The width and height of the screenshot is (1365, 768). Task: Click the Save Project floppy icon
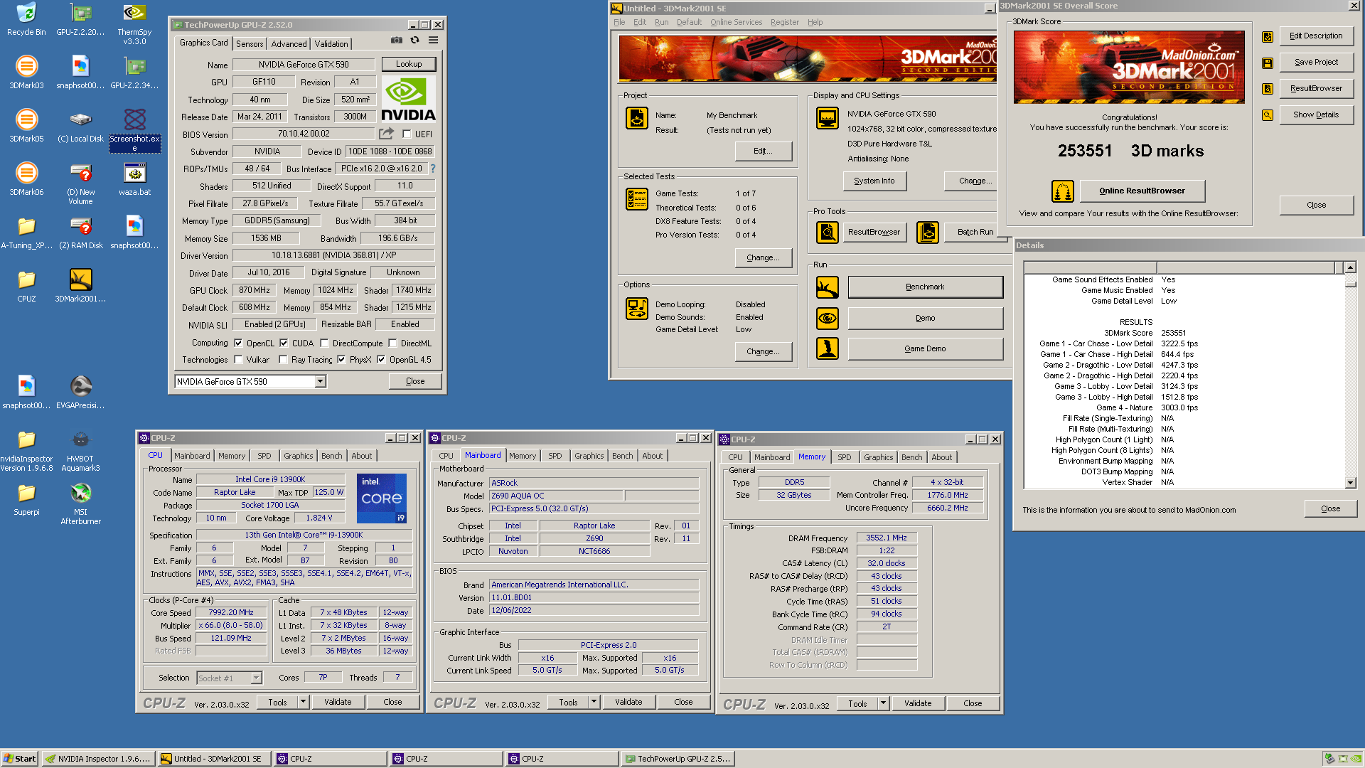coord(1267,63)
